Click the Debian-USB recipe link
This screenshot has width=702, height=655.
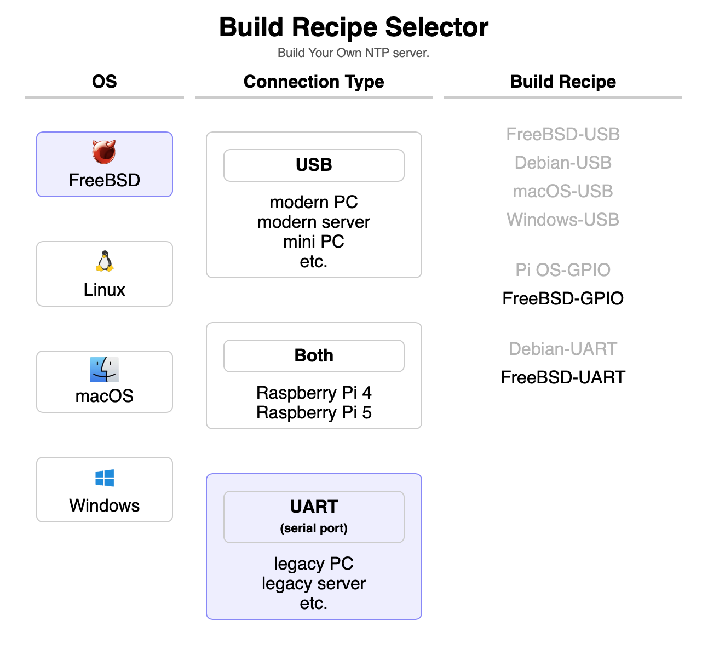563,163
